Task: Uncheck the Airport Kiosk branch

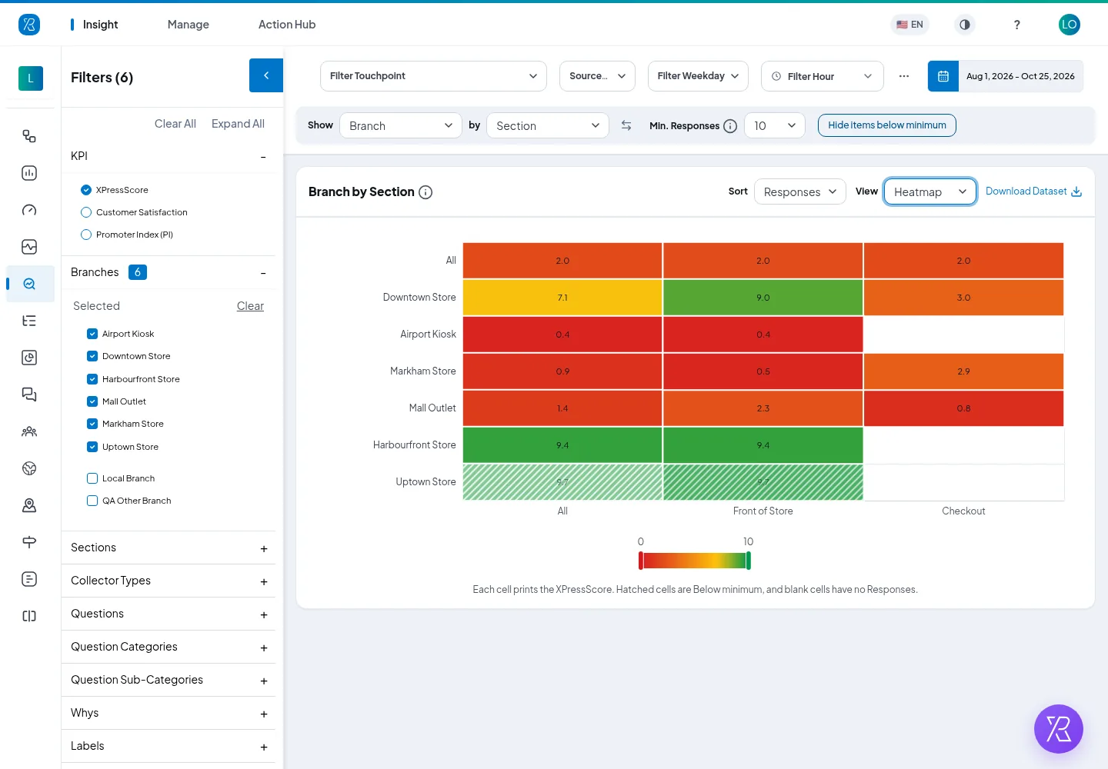Action: pyautogui.click(x=92, y=334)
